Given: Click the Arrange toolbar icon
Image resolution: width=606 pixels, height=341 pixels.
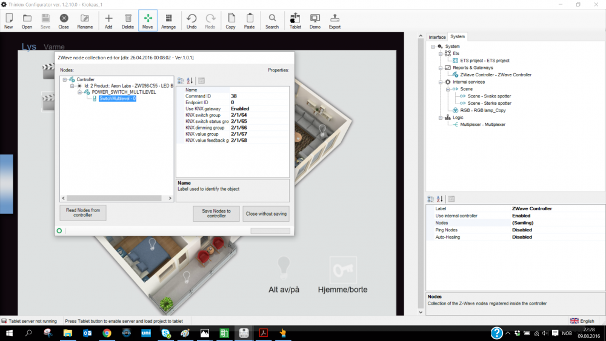Looking at the screenshot, I should pos(168,21).
